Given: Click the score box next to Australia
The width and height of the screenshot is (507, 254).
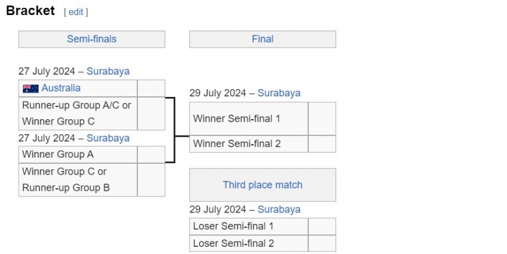Looking at the screenshot, I should [x=151, y=88].
